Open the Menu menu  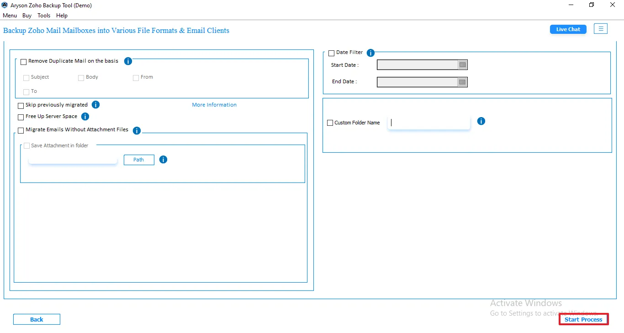tap(10, 16)
